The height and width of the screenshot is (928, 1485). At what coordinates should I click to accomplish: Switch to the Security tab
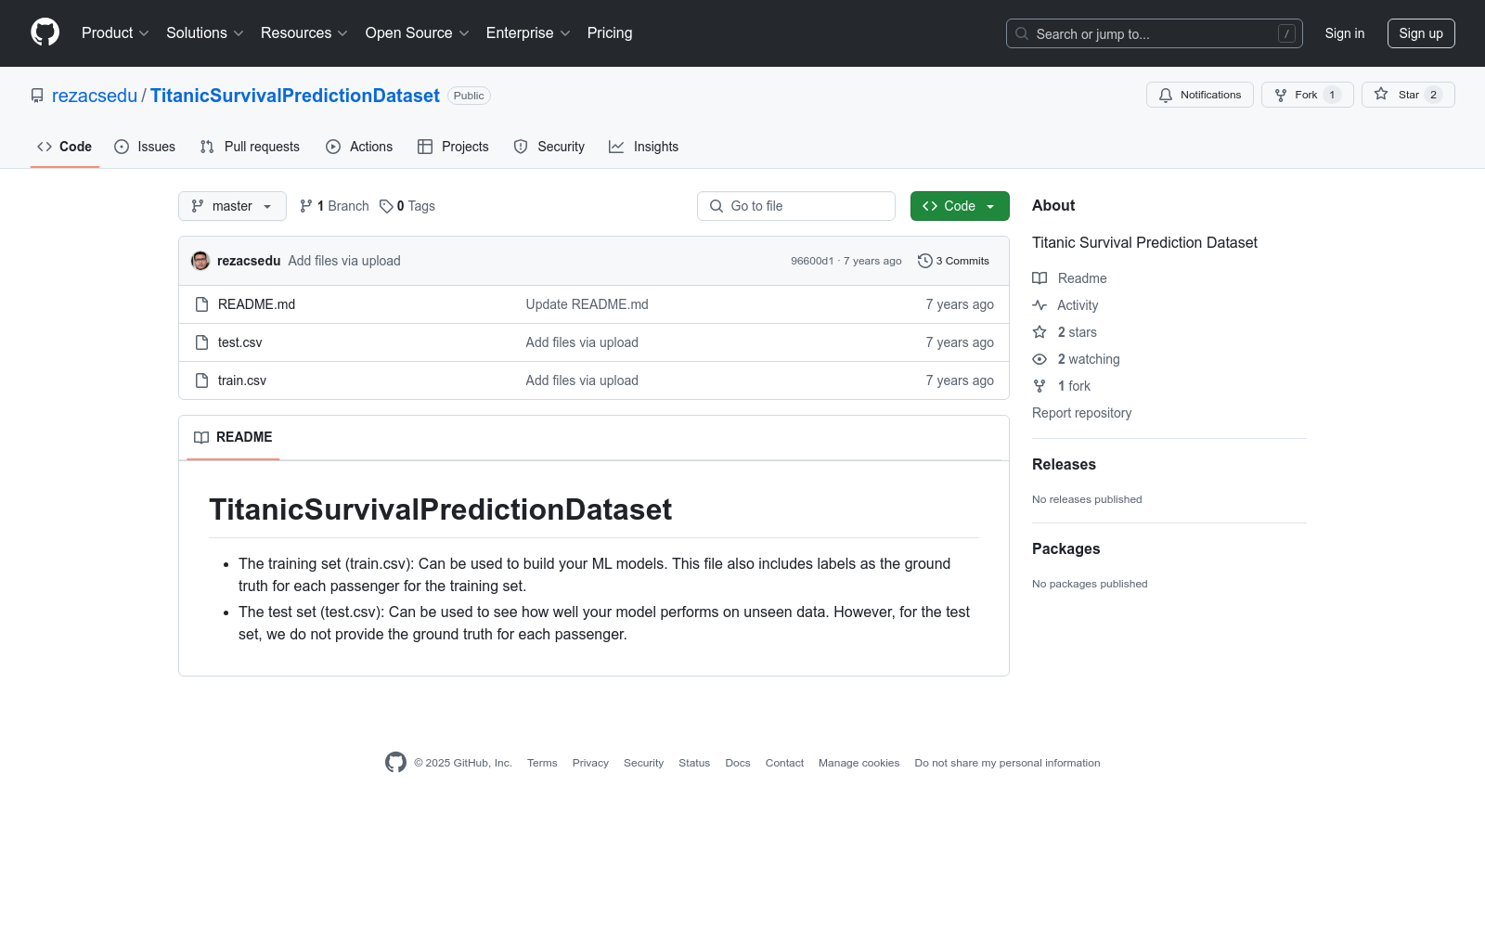pyautogui.click(x=549, y=147)
